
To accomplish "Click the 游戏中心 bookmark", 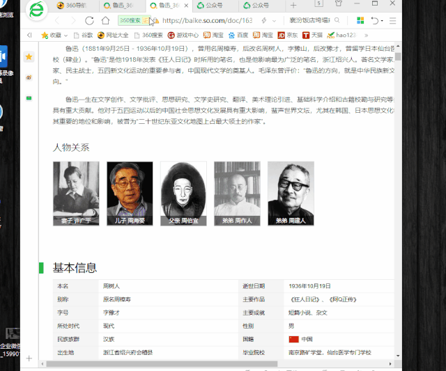I will (x=183, y=34).
